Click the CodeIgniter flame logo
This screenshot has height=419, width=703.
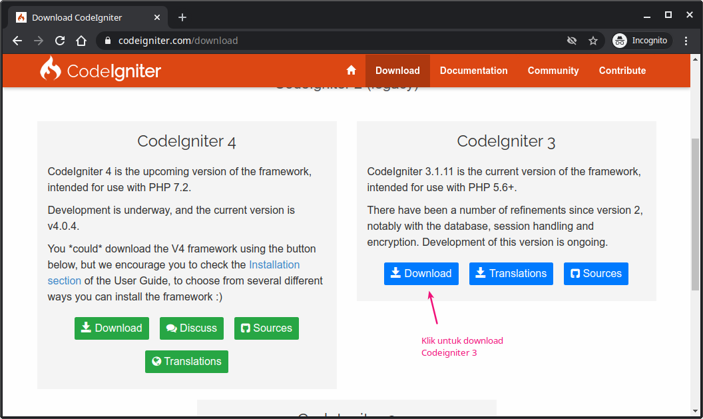click(x=48, y=70)
